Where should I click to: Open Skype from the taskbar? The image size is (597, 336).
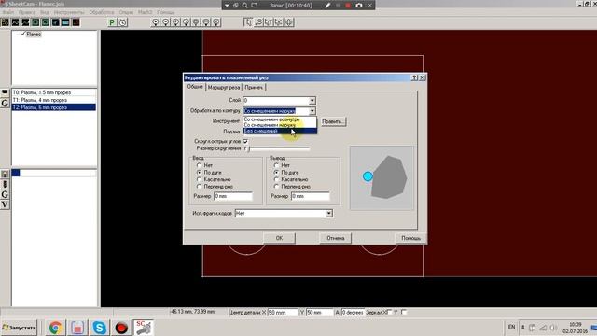pyautogui.click(x=100, y=328)
